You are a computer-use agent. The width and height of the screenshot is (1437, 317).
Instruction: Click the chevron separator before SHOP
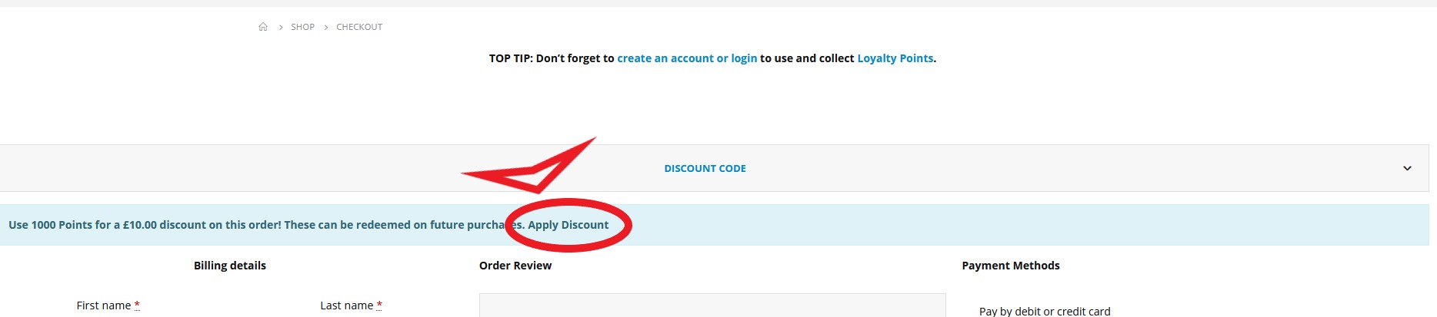click(x=281, y=28)
